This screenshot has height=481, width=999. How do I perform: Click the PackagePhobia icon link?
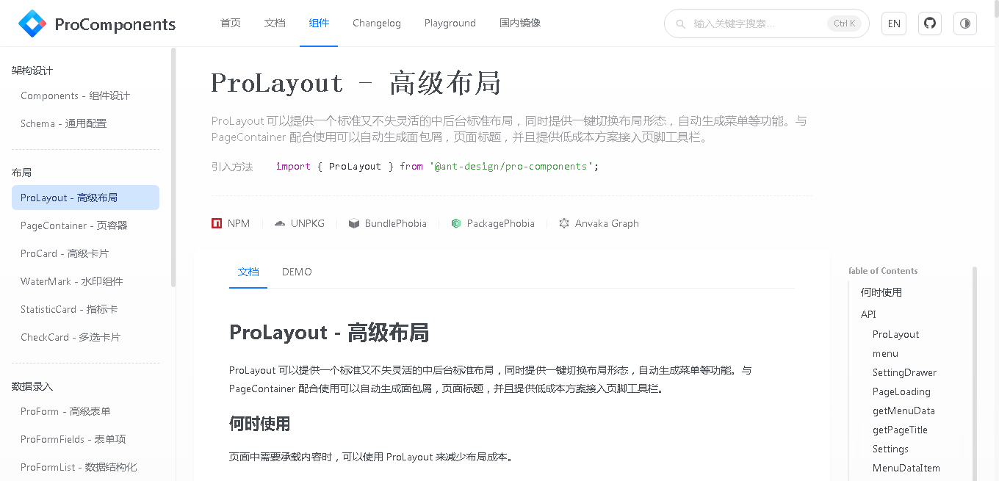456,223
